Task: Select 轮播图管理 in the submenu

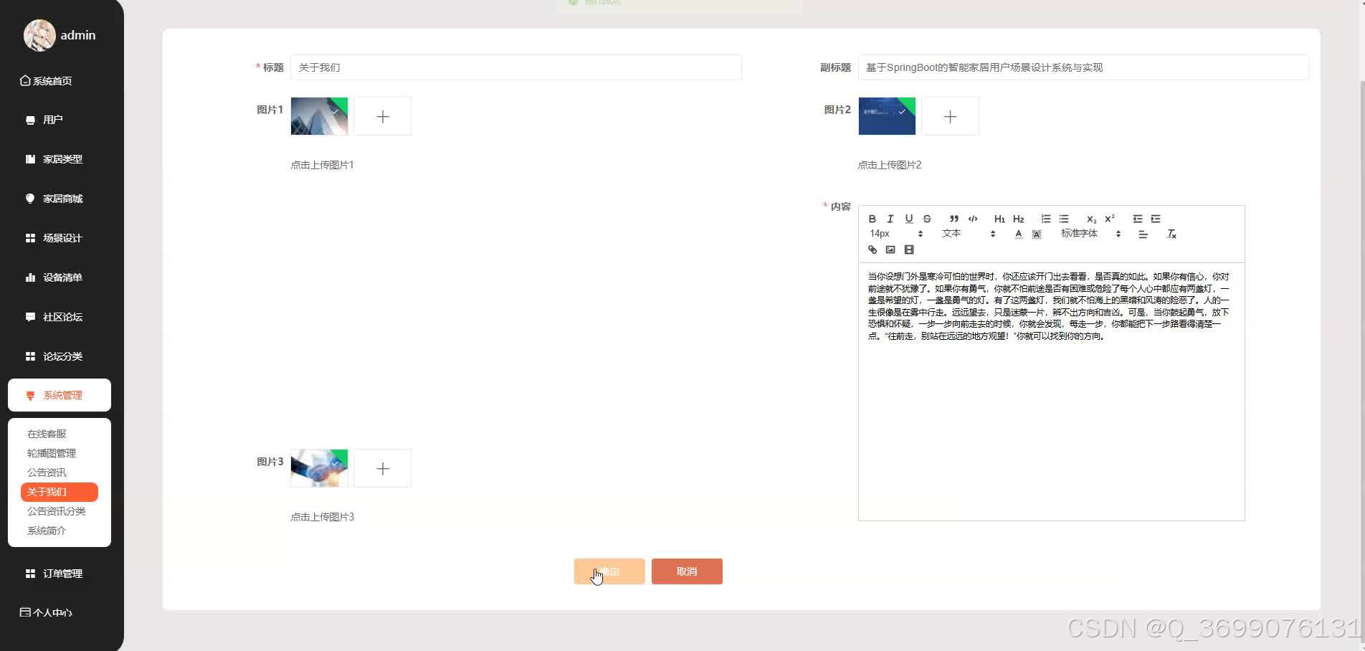Action: [x=52, y=453]
